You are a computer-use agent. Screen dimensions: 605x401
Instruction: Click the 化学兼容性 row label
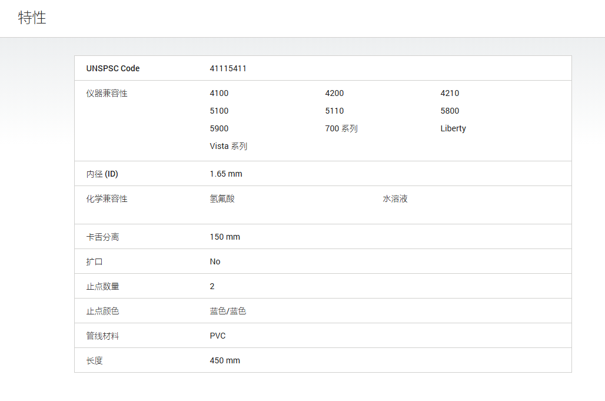click(107, 199)
